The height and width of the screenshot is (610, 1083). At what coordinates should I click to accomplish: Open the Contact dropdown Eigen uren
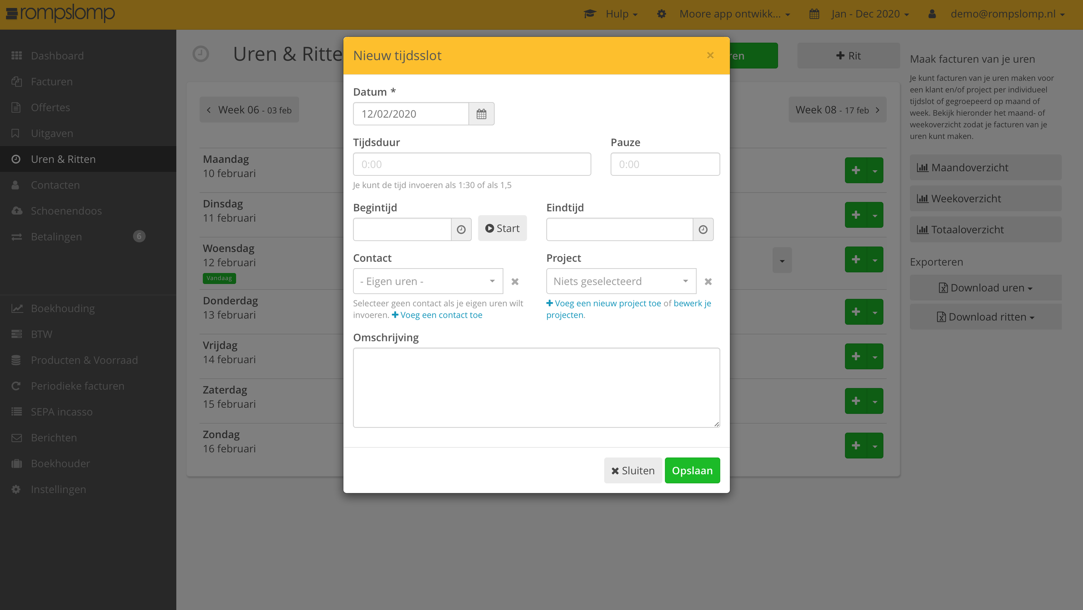pos(428,281)
